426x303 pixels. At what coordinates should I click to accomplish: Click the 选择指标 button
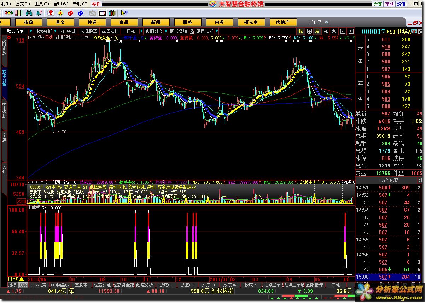pos(111,31)
